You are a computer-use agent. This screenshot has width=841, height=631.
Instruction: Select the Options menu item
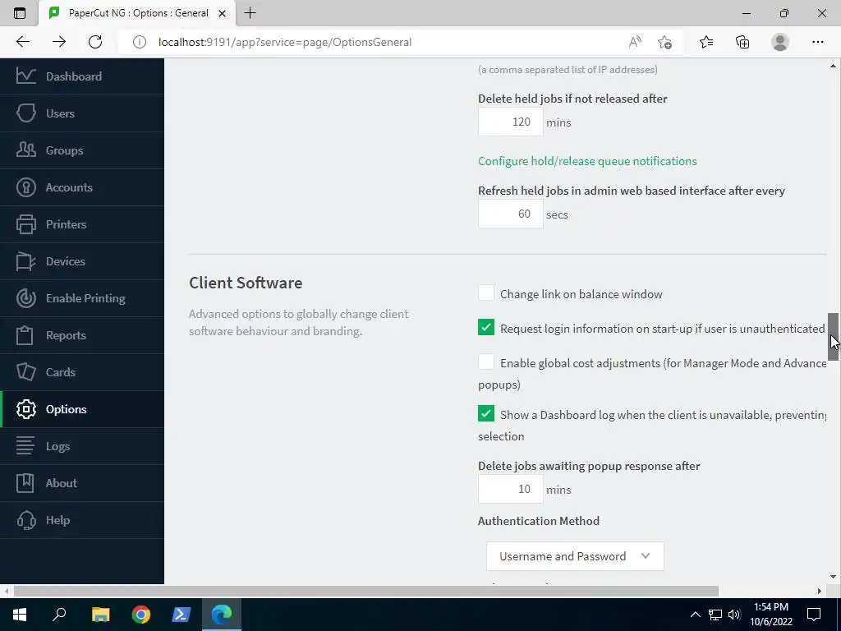tap(82, 409)
